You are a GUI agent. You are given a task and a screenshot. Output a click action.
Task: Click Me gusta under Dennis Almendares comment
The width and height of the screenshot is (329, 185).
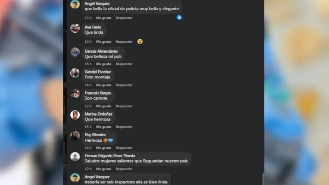pyautogui.click(x=104, y=64)
